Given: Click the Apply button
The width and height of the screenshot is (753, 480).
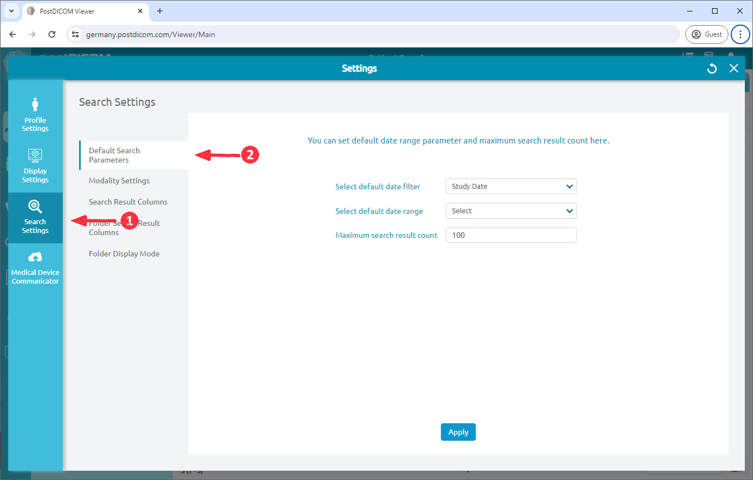Looking at the screenshot, I should 458,431.
